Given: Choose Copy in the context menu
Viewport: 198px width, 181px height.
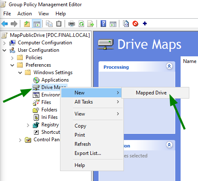Looking at the screenshot, I should [92, 126].
